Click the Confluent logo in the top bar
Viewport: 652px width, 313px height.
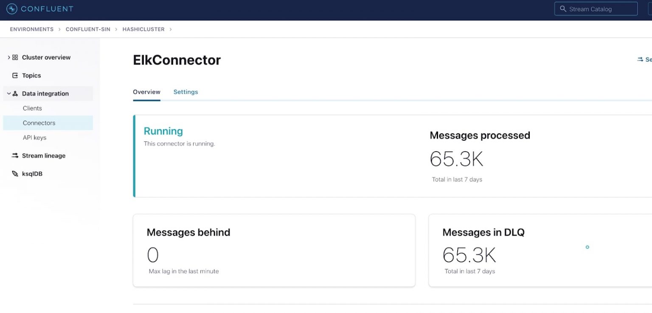coord(12,8)
